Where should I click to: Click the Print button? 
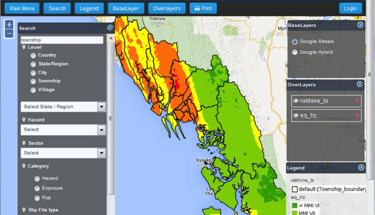coord(203,8)
